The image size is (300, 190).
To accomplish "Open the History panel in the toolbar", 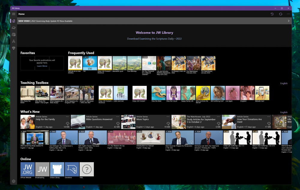I will point(272,14).
